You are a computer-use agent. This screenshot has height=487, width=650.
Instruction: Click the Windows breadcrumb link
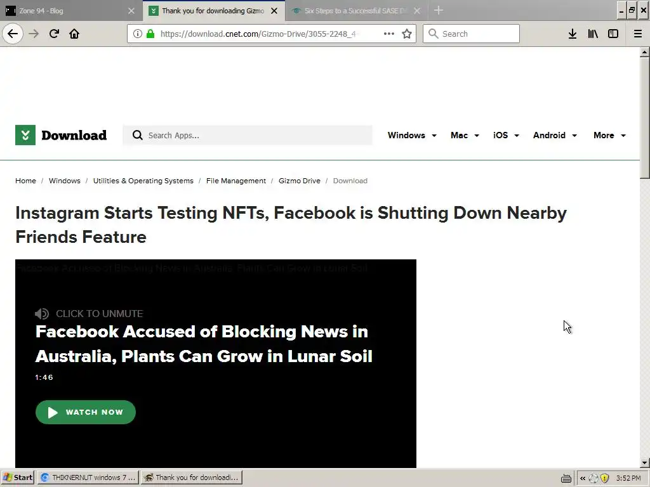[65, 181]
